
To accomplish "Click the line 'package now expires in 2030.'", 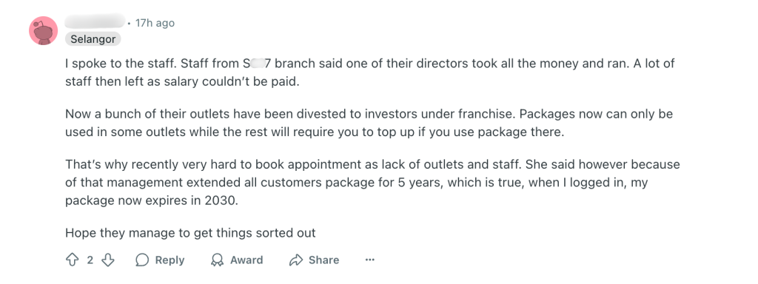I will point(152,200).
